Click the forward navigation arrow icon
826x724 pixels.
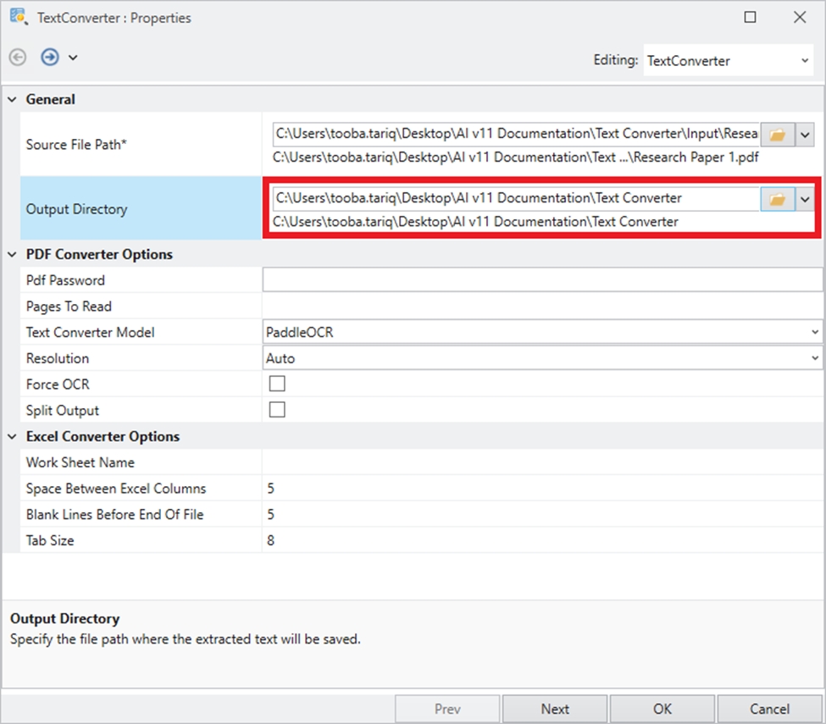[50, 58]
